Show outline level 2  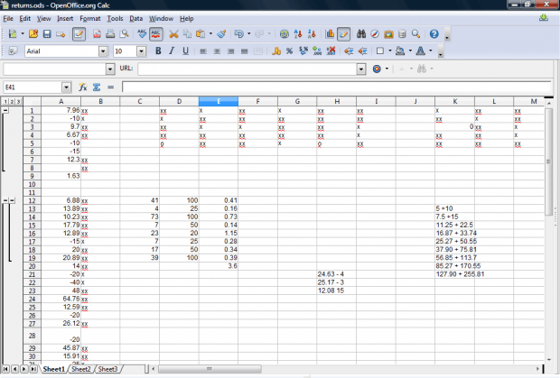tap(12, 101)
